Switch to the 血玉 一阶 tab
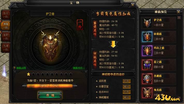 (5, 15)
